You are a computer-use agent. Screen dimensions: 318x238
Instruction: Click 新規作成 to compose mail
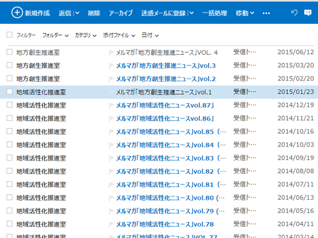[x=30, y=13]
